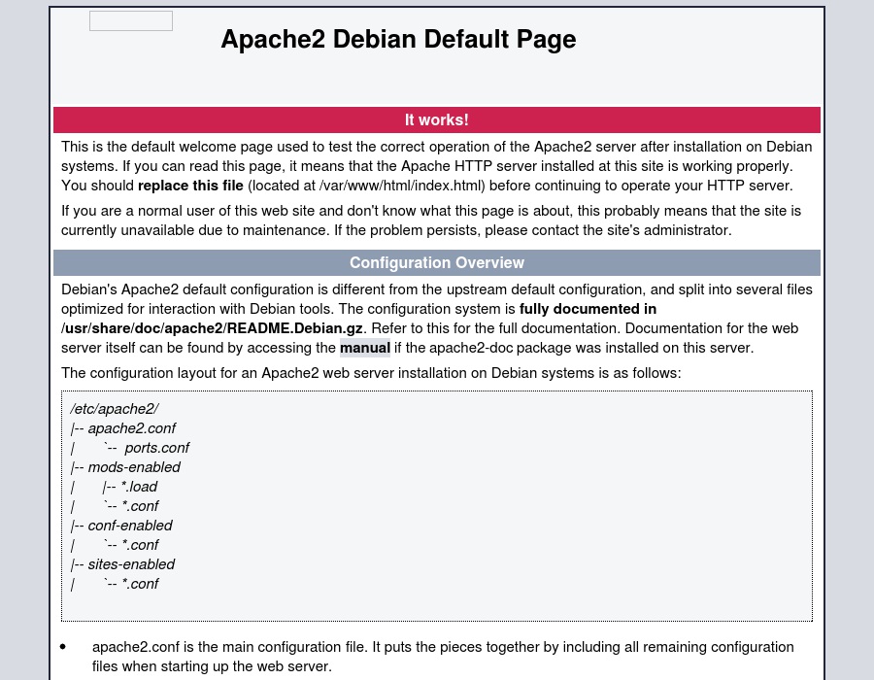Click the bold 'replace this file' text
Image resolution: width=874 pixels, height=680 pixels.
coord(190,186)
